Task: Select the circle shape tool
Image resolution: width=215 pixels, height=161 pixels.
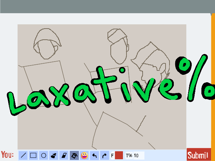Action: pos(44,155)
